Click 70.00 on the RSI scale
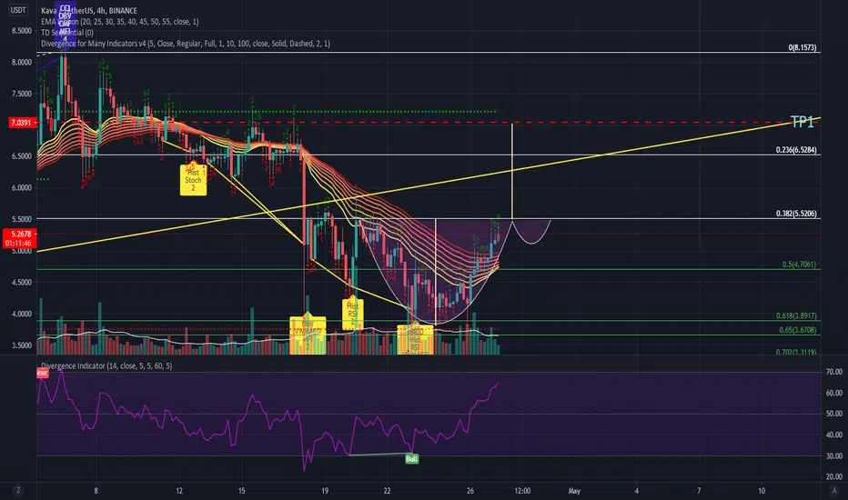 pos(834,372)
